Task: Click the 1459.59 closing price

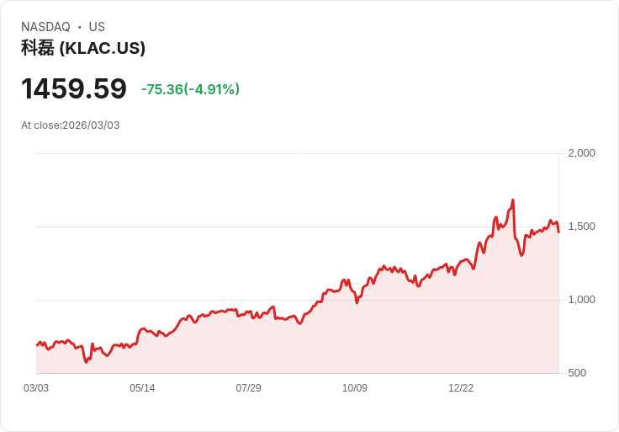Action: tap(74, 89)
